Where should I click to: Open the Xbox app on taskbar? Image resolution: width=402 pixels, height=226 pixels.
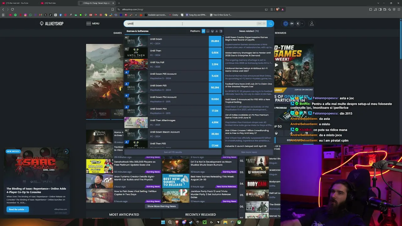click(239, 222)
